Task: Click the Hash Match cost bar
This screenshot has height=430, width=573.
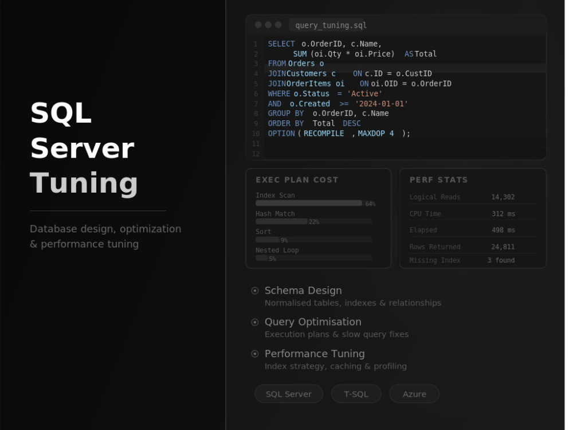Action: pos(313,221)
